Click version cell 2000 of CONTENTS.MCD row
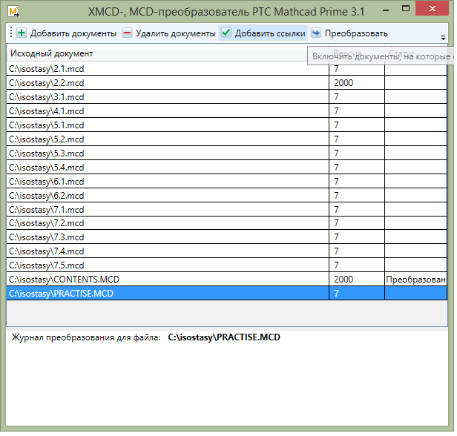The image size is (457, 436). tap(357, 279)
